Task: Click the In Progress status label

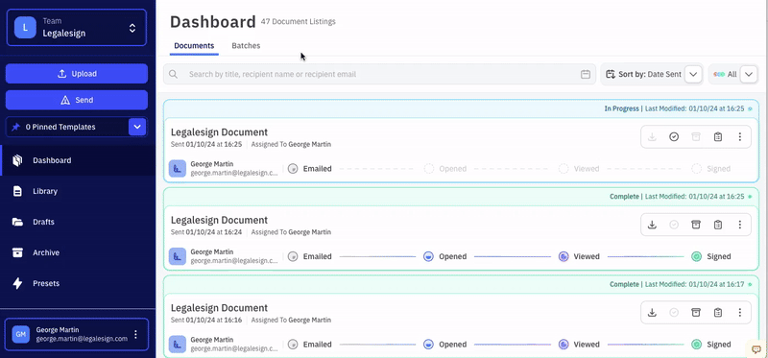Action: click(621, 108)
